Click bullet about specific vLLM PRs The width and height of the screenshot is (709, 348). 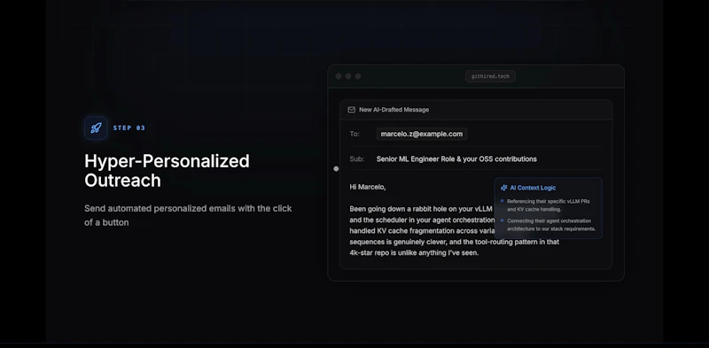[548, 205]
